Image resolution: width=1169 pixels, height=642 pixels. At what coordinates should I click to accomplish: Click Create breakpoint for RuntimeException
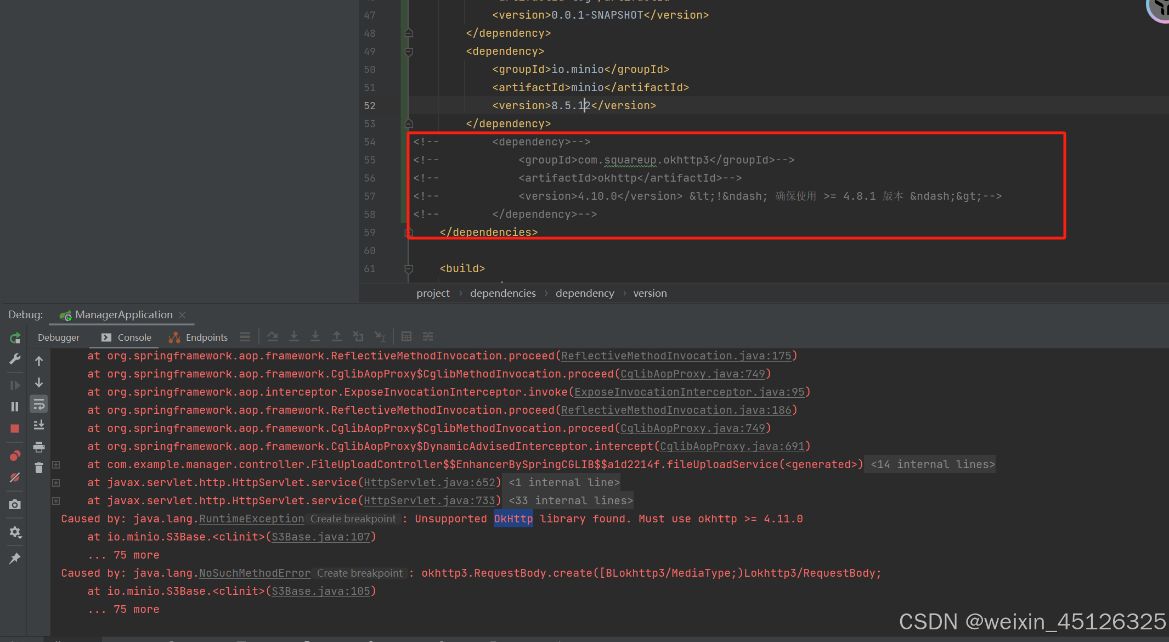[x=353, y=519]
